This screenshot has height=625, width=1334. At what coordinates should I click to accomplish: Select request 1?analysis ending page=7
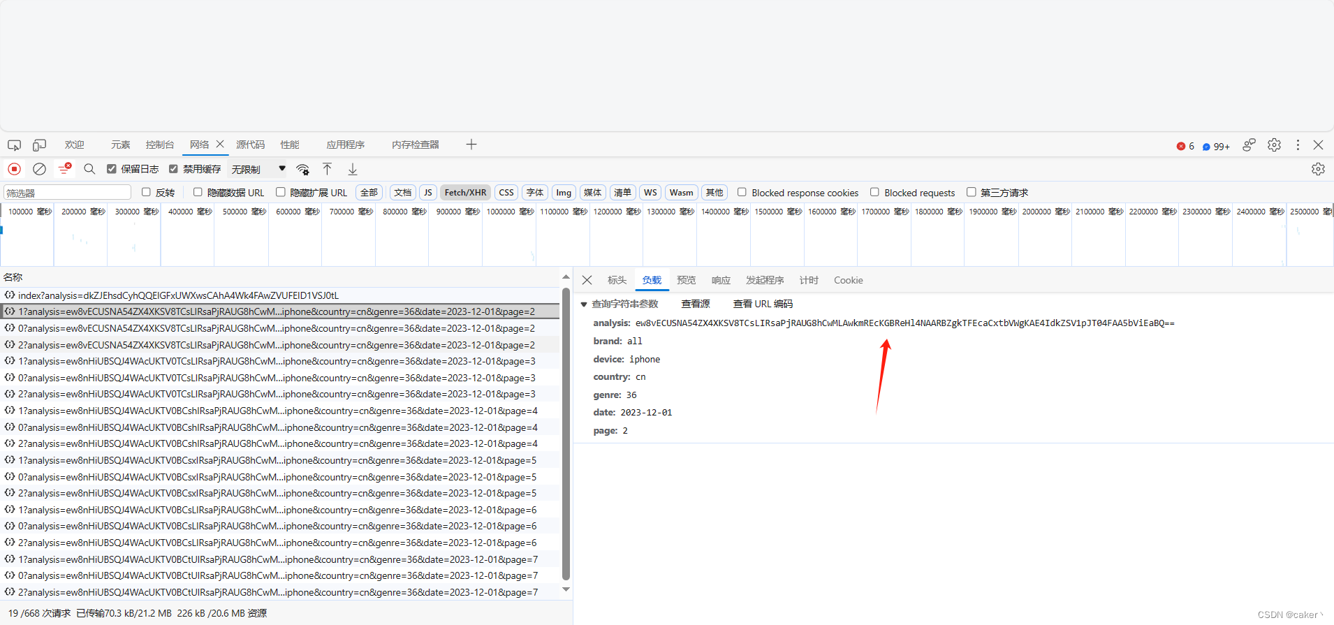pos(281,559)
